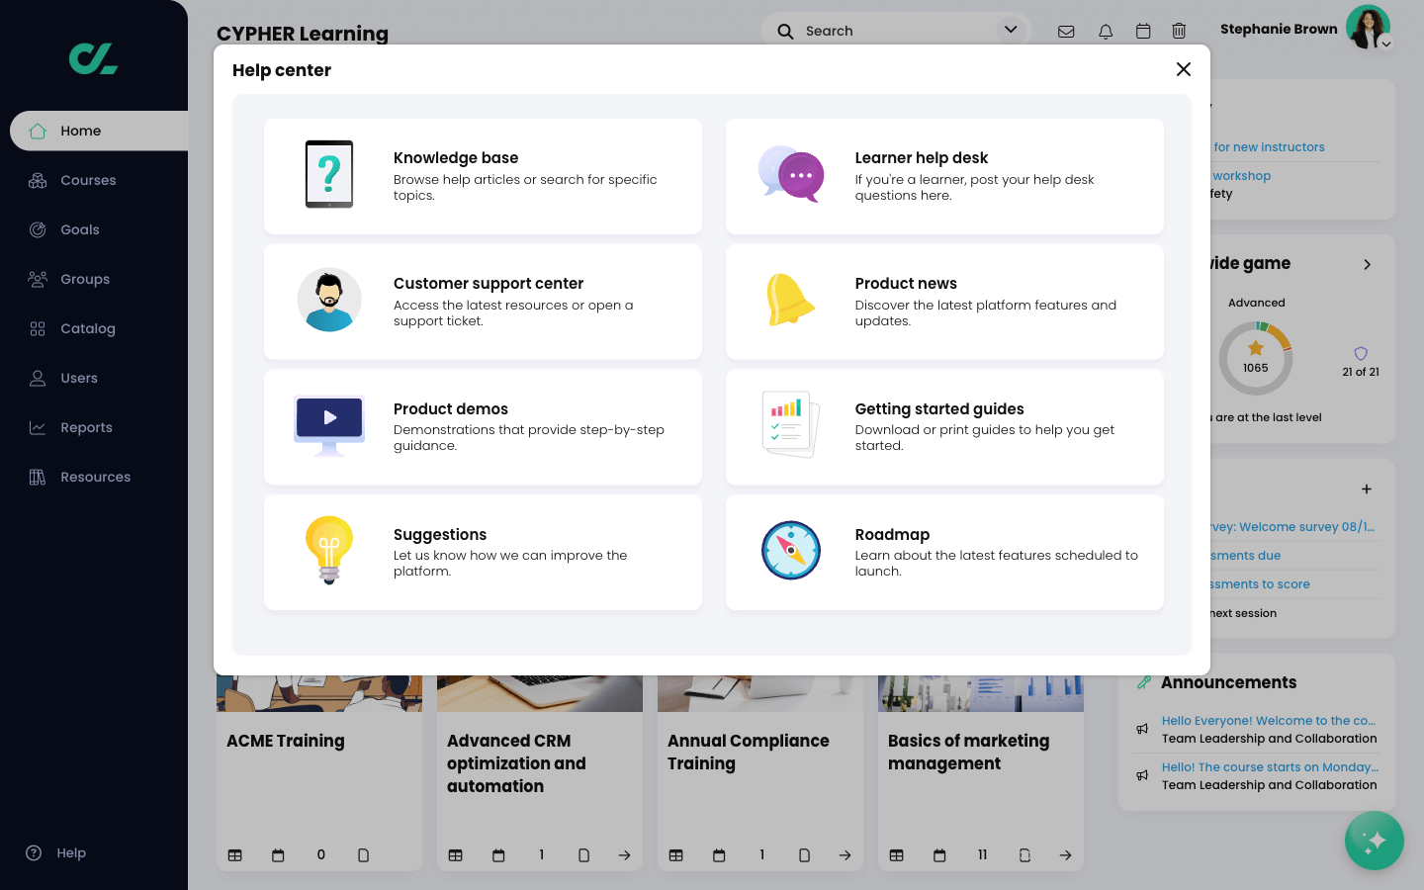This screenshot has height=890, width=1424.
Task: Click megaphone icon beside 'Hello Everyone!' announcement
Action: (1142, 729)
